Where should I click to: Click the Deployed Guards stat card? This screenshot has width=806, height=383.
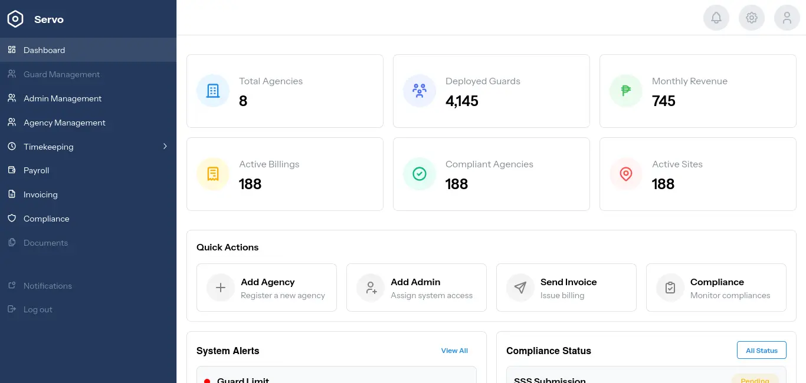click(491, 91)
